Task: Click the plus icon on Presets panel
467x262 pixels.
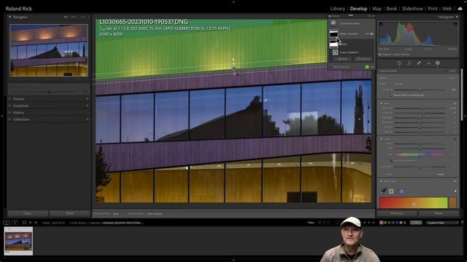Action: (88, 99)
